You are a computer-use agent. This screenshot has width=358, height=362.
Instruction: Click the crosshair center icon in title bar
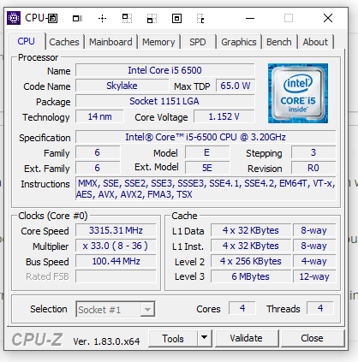coord(102,19)
